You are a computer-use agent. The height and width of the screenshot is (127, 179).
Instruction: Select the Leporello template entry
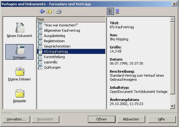point(71,62)
